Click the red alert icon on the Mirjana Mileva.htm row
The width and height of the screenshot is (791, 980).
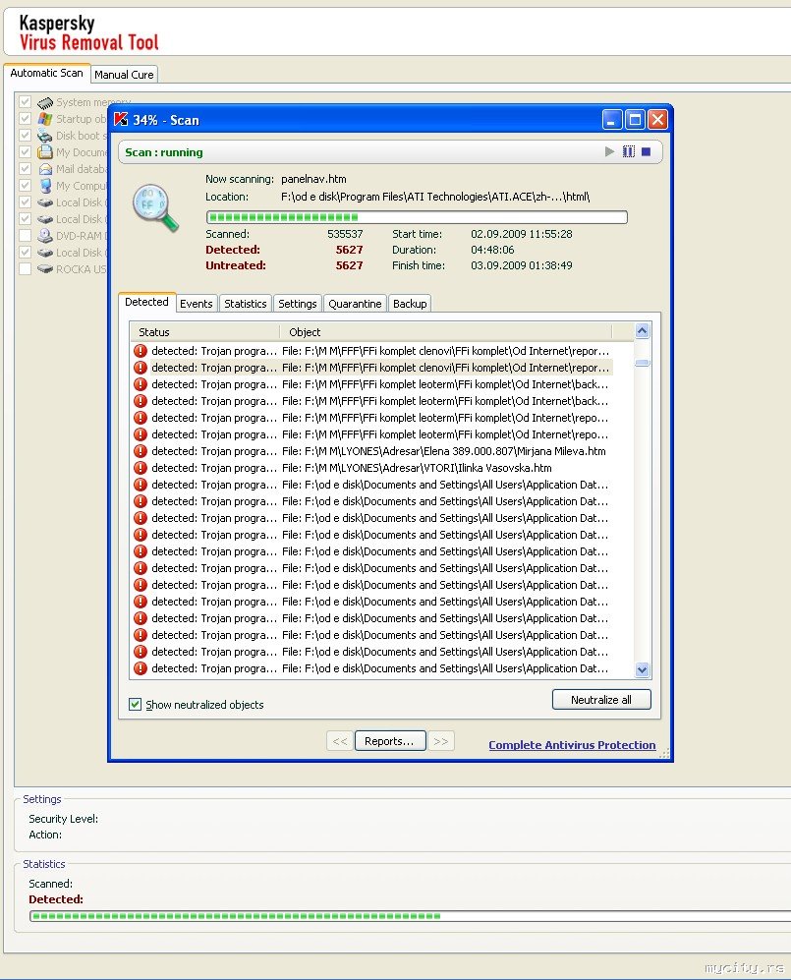141,451
